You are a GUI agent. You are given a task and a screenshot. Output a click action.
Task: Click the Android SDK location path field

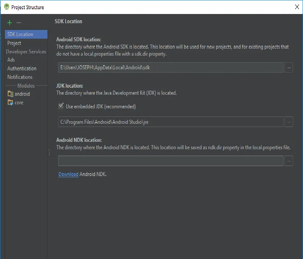(x=170, y=68)
